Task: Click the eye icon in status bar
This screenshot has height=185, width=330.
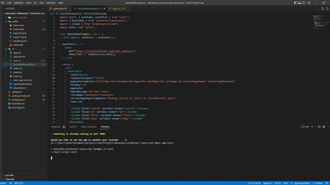Action: coord(10,183)
